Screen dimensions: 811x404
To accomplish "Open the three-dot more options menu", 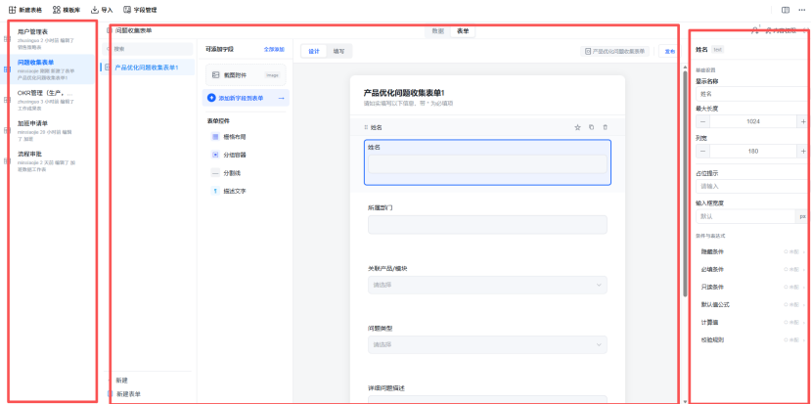I will 801,10.
